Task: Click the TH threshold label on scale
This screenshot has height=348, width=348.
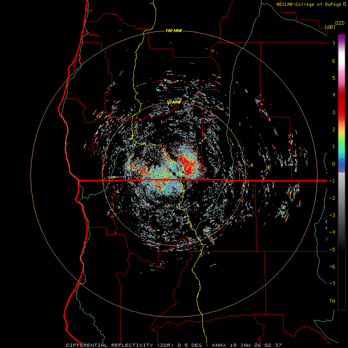Action: point(332,301)
